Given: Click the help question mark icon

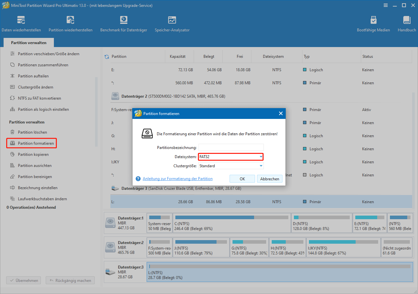Looking at the screenshot, I should 138,179.
